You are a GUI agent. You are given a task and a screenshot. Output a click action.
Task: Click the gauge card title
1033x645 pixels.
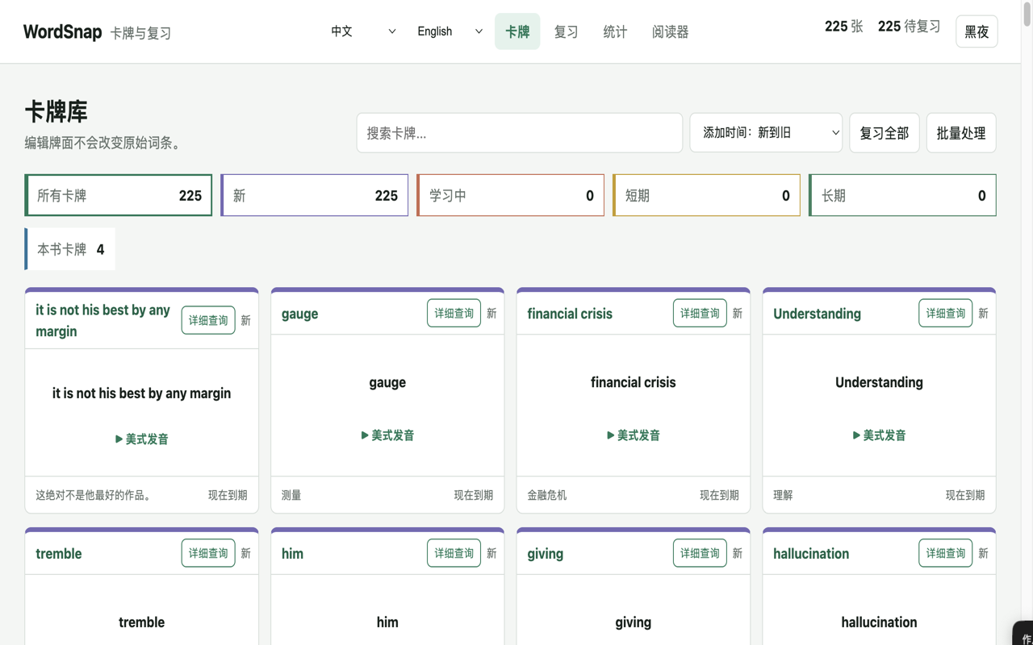tap(299, 314)
